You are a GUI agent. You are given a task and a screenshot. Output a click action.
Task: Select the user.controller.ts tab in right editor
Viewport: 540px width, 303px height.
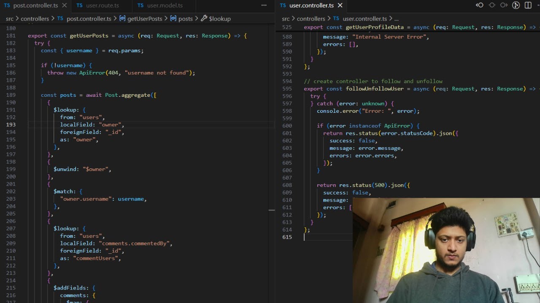click(311, 5)
